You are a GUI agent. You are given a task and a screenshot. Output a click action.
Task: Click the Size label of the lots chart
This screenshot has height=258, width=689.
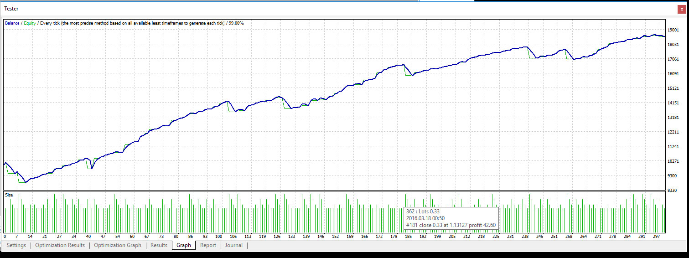(x=9, y=195)
